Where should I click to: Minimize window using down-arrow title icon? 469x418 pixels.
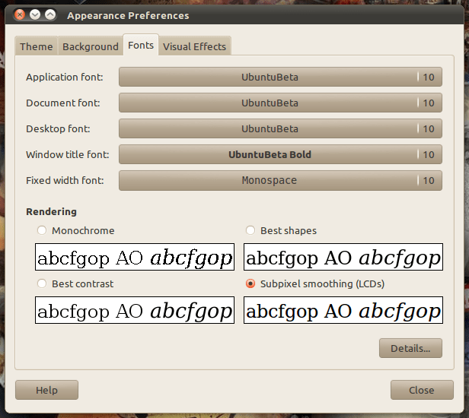coord(35,14)
